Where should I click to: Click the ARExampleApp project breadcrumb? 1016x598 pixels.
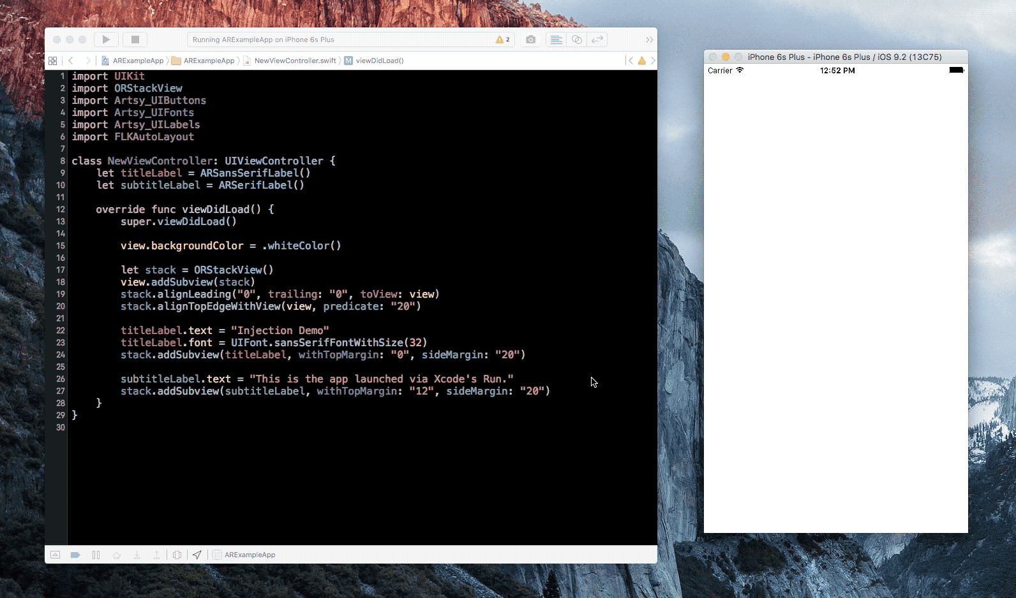(138, 61)
